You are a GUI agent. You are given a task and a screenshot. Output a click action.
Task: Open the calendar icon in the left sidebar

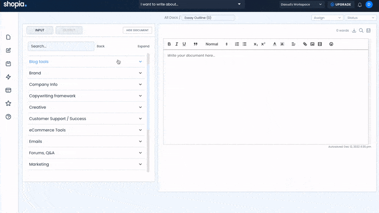[x=8, y=63]
